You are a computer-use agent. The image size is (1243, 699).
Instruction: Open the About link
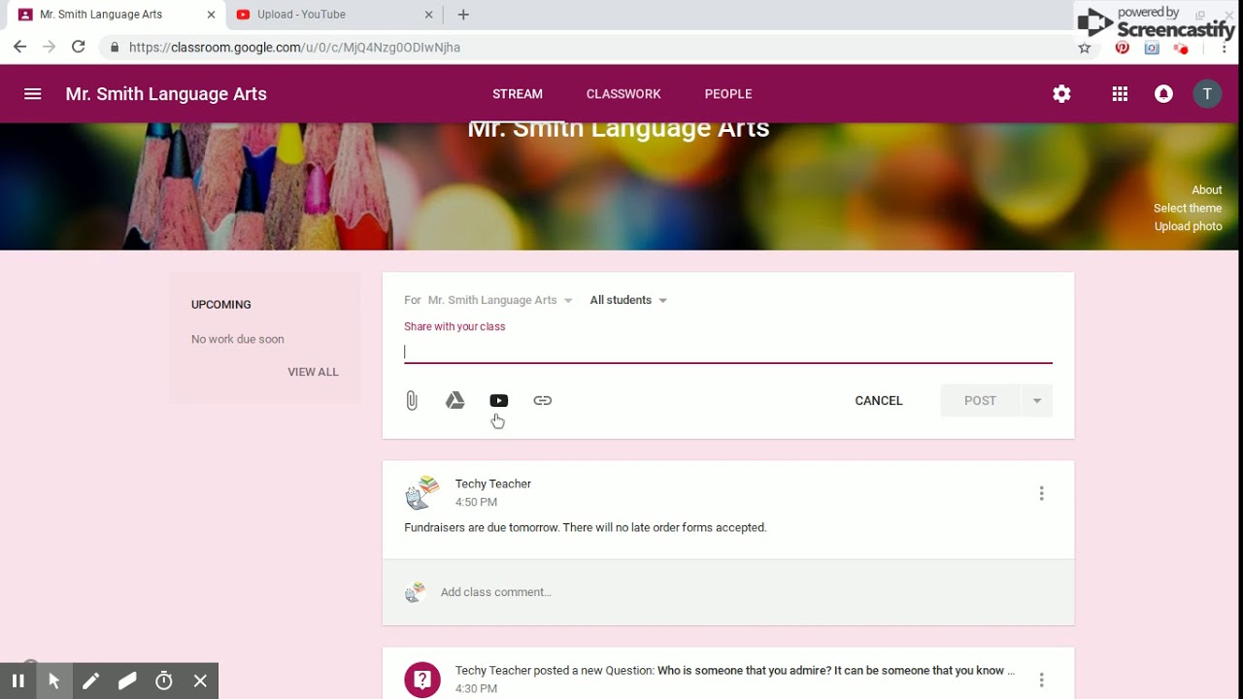1207,190
